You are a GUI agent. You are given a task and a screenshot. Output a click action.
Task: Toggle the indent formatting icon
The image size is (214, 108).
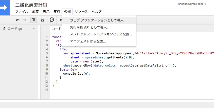[33, 20]
